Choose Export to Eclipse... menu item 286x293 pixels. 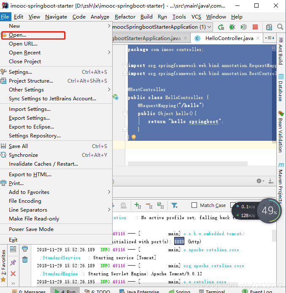coord(56,127)
